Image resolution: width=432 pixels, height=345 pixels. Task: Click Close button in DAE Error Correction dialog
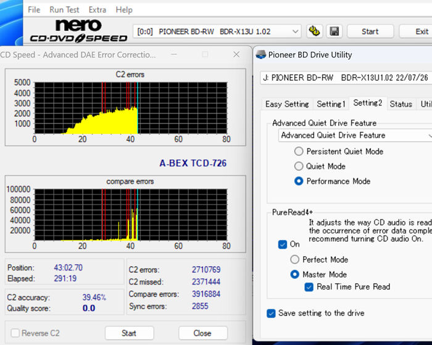pos(202,333)
